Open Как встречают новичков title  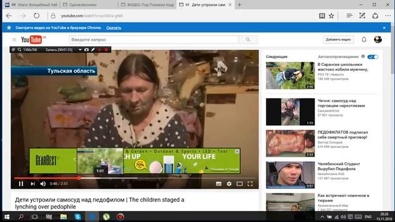click(343, 198)
